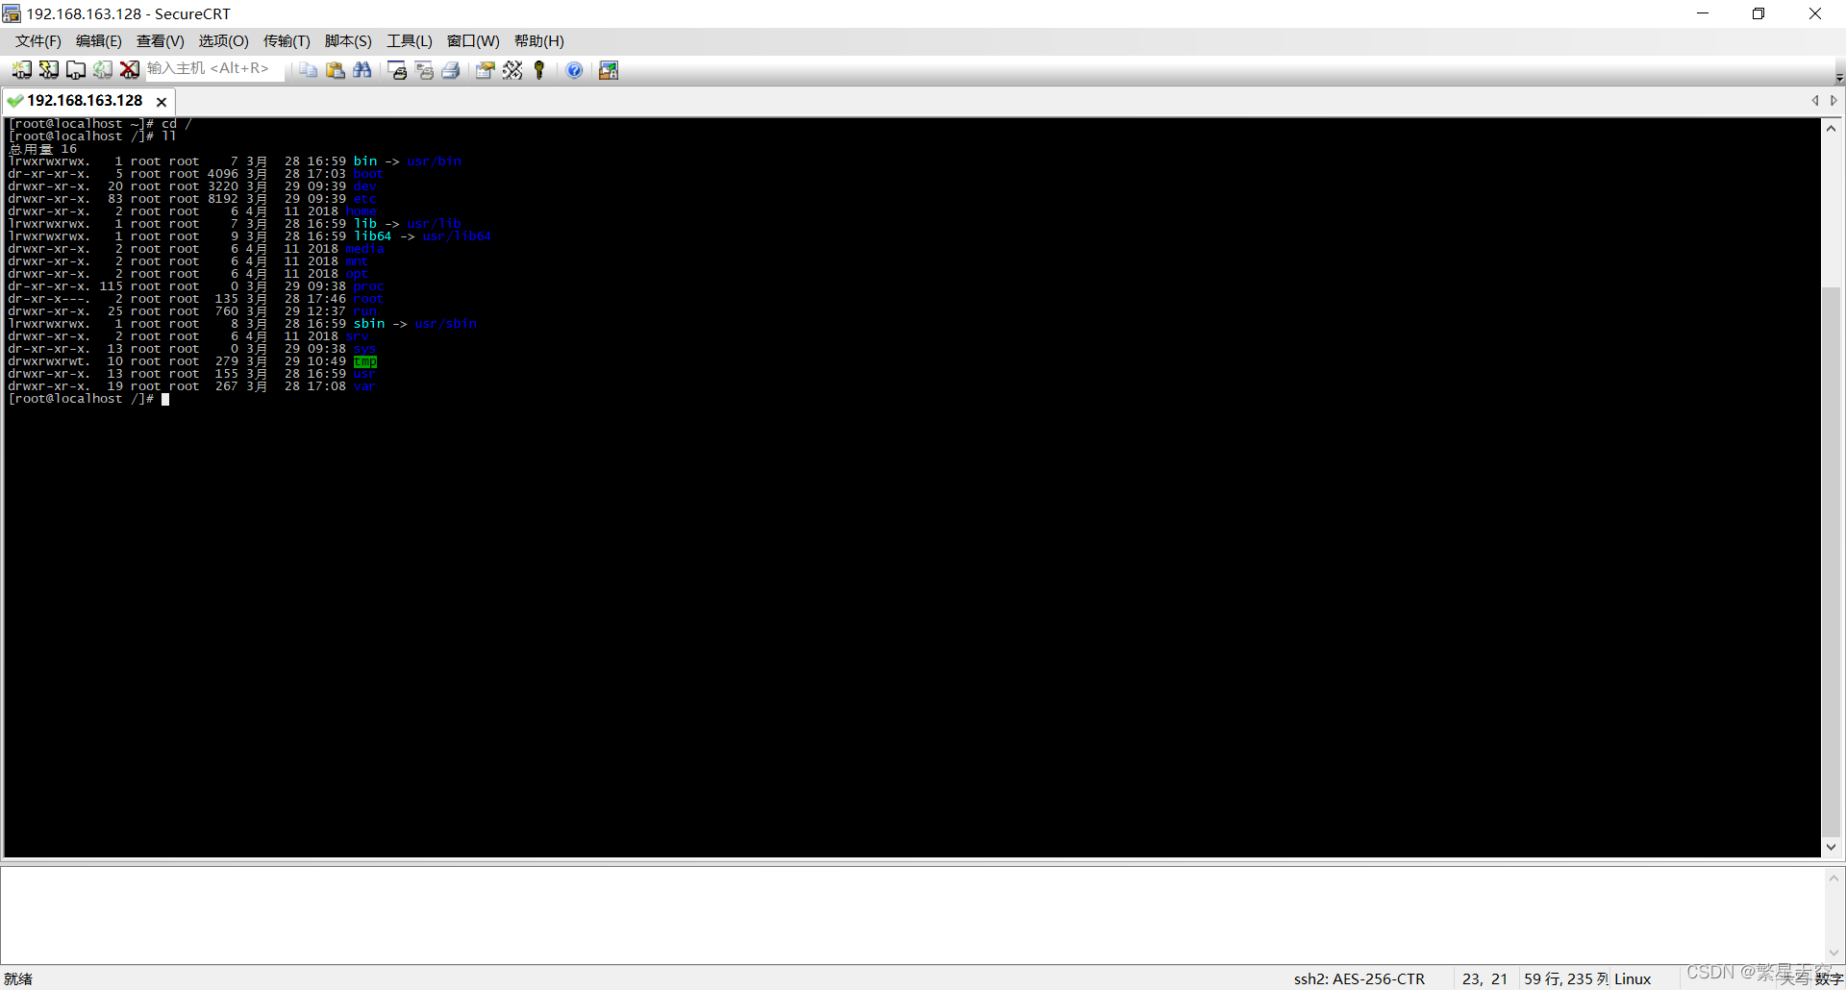Click the command pane scrollbar up arrow
Viewport: 1846px width, 990px height.
1834,878
